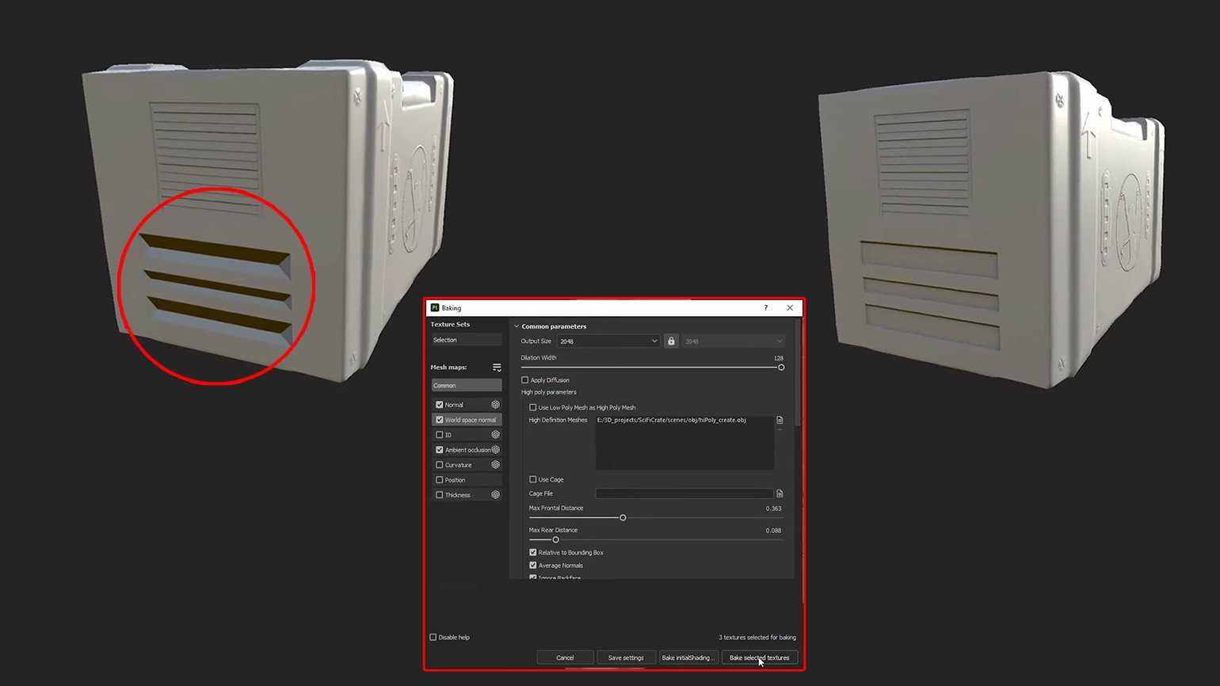Open settings gear for Normal map

[495, 405]
